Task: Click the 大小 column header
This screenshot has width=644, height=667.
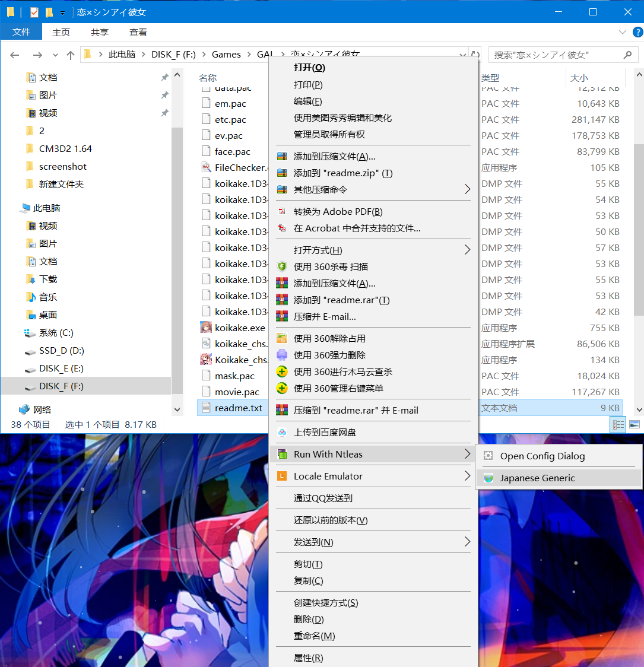Action: [579, 78]
